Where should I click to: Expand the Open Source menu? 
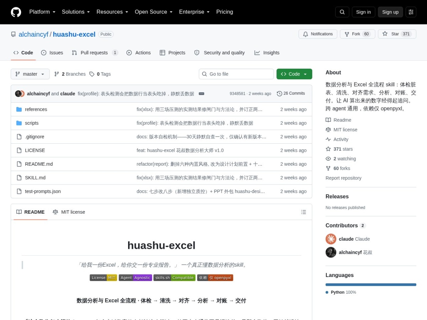click(153, 12)
